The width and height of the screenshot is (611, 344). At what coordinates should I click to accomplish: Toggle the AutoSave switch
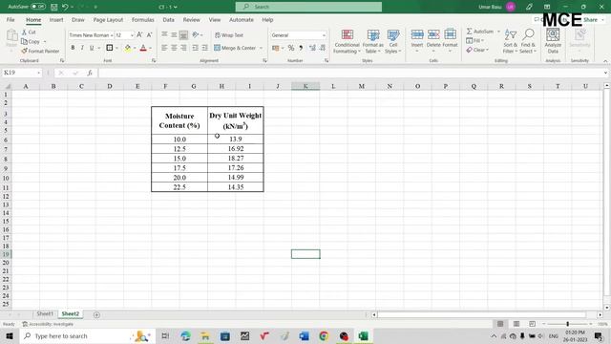point(38,7)
